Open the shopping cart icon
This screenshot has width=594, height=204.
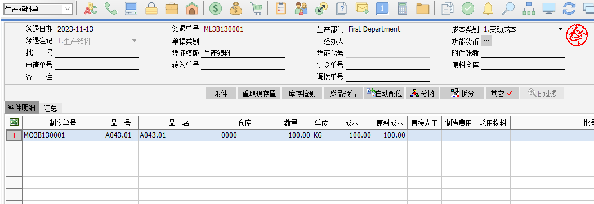(256, 8)
